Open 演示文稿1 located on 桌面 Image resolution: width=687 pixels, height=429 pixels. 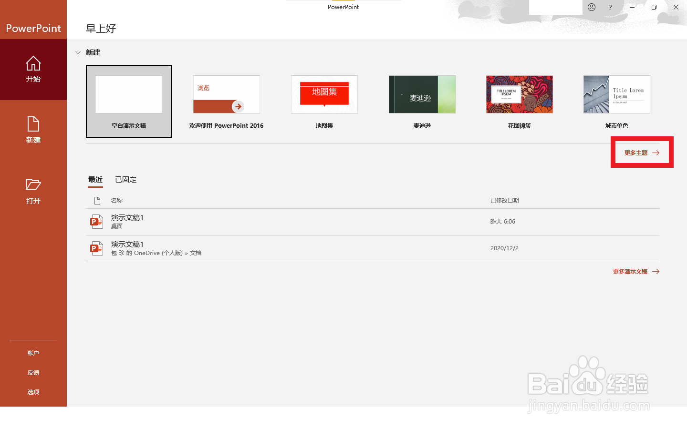point(373,222)
